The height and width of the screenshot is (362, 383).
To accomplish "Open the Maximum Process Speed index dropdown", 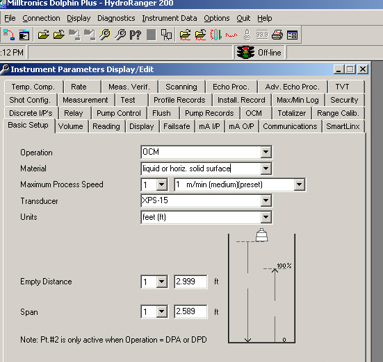I will click(162, 184).
